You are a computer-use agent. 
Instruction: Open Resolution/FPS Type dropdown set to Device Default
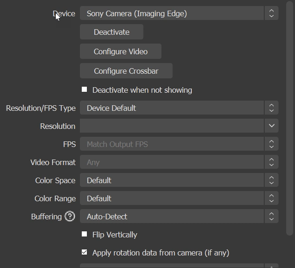[172, 108]
